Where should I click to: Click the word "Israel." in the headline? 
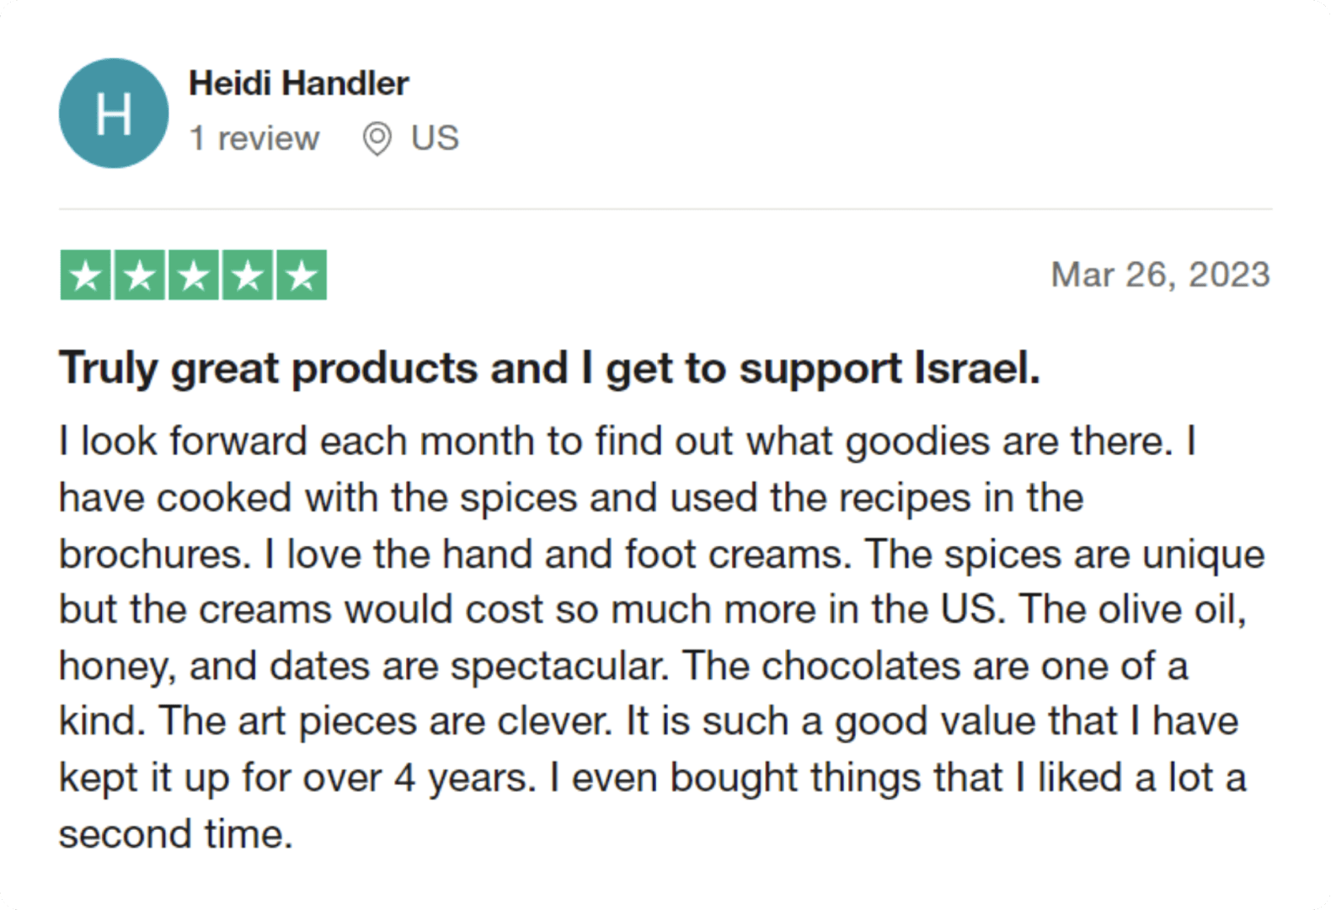pos(977,368)
